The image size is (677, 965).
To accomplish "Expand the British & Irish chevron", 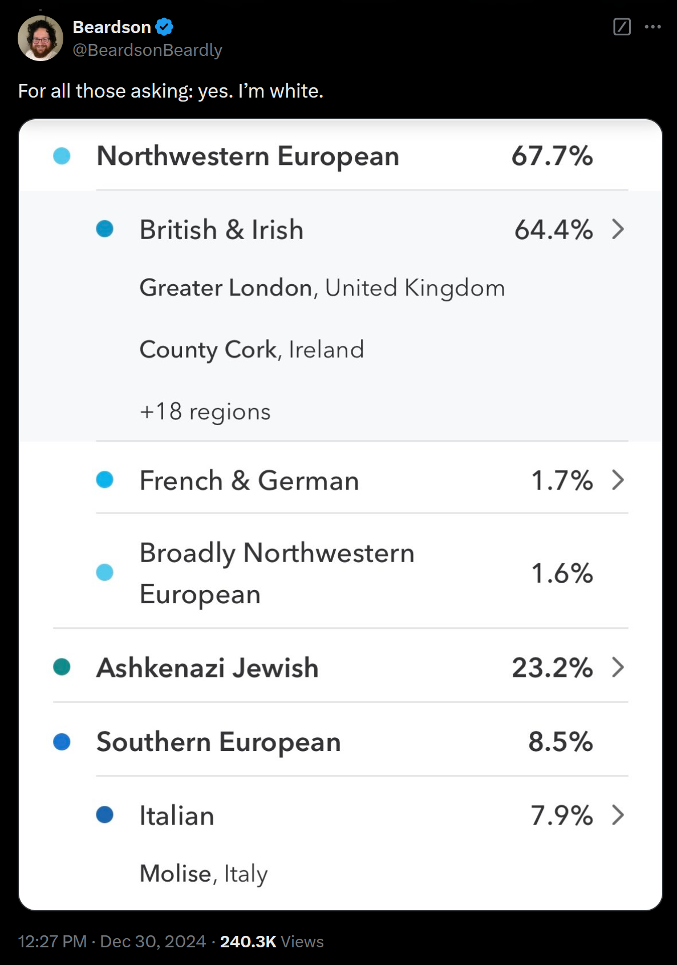I will coord(618,229).
